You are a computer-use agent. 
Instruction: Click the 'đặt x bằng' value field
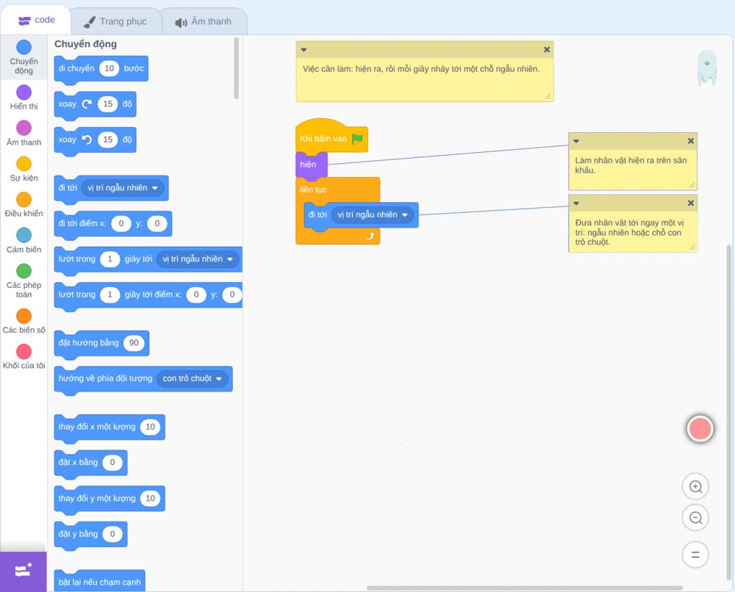[x=112, y=462]
